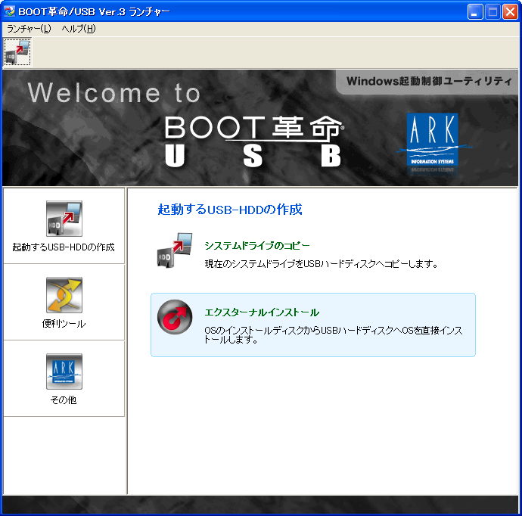Click the 便利ツール sidebar label
522x516 pixels.
point(64,323)
